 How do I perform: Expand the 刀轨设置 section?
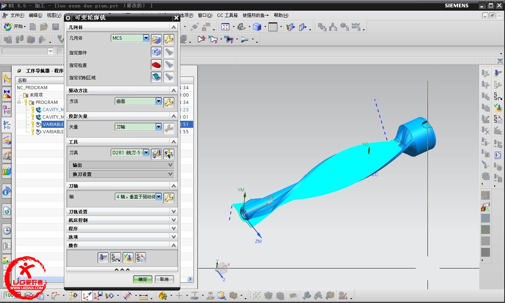[122, 212]
